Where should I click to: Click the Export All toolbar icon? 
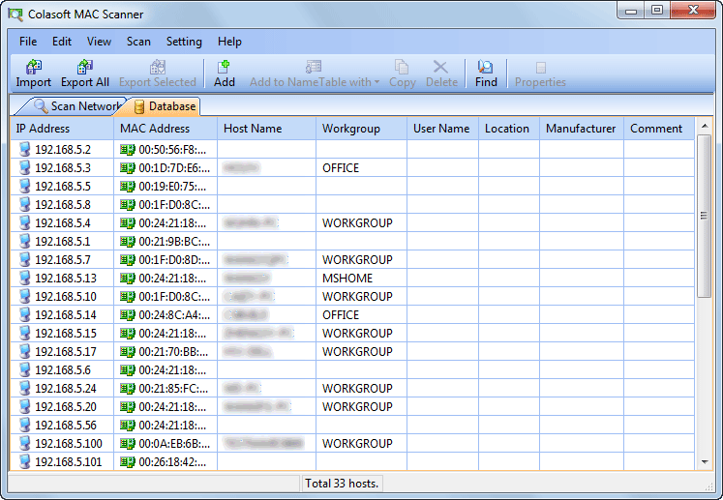coord(85,68)
